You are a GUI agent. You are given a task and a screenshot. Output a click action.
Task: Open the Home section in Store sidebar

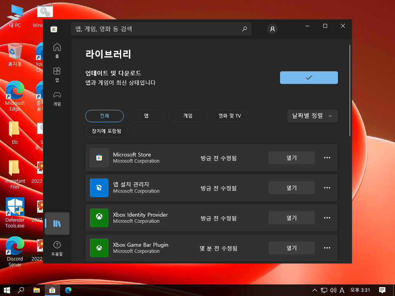pos(57,50)
